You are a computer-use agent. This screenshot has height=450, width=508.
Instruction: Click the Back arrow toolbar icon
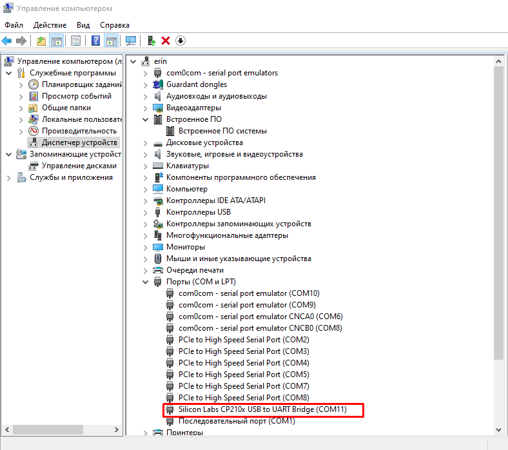click(x=6, y=41)
